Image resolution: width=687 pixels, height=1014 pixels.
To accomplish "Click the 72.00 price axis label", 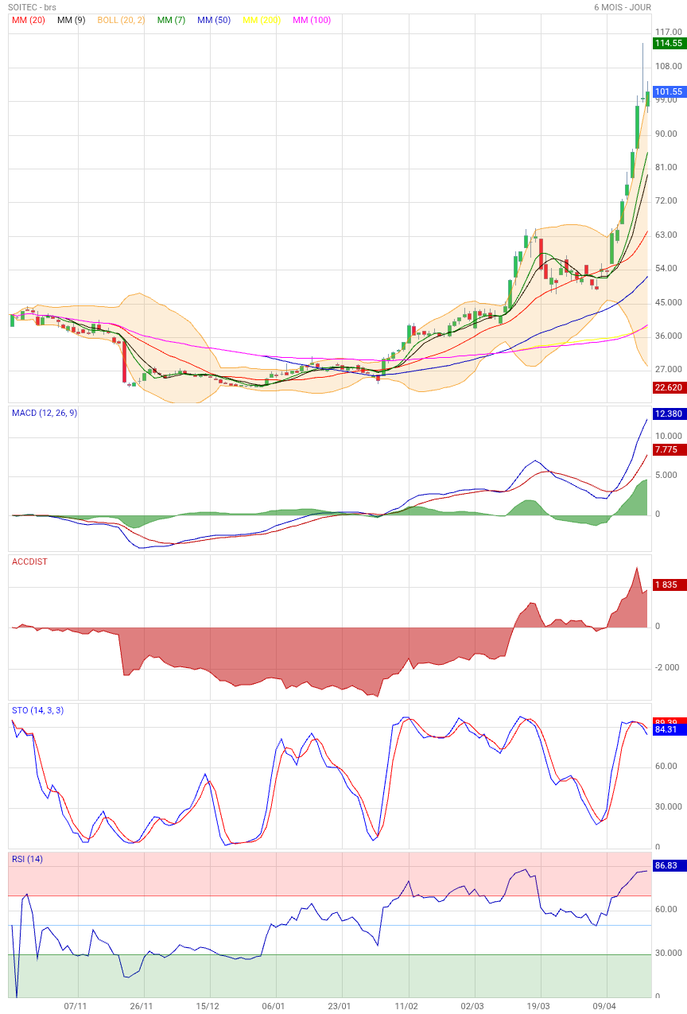I will 666,200.
